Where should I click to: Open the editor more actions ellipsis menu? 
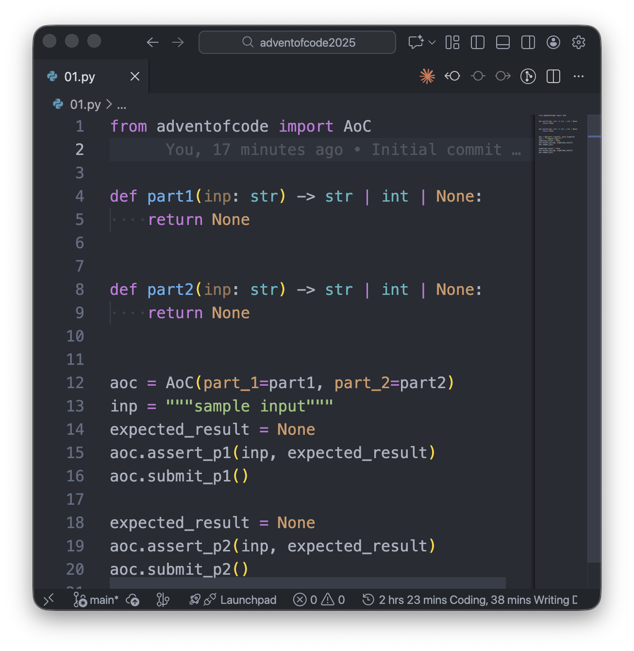point(578,76)
